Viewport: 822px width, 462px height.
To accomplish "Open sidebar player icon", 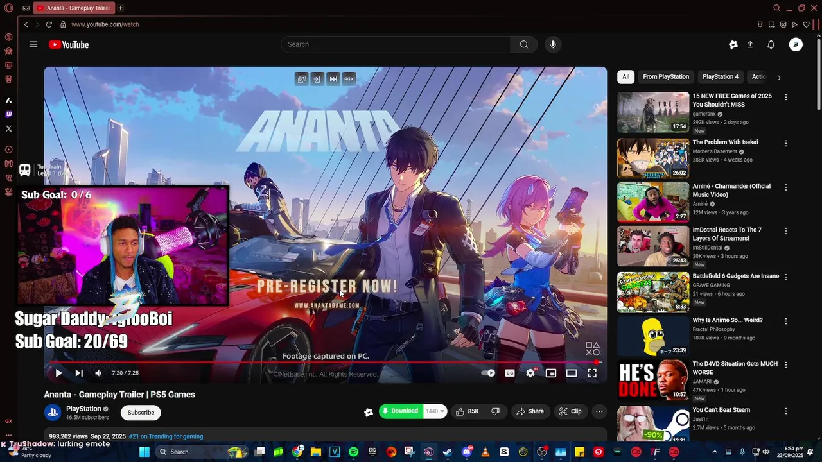I will coord(8,150).
